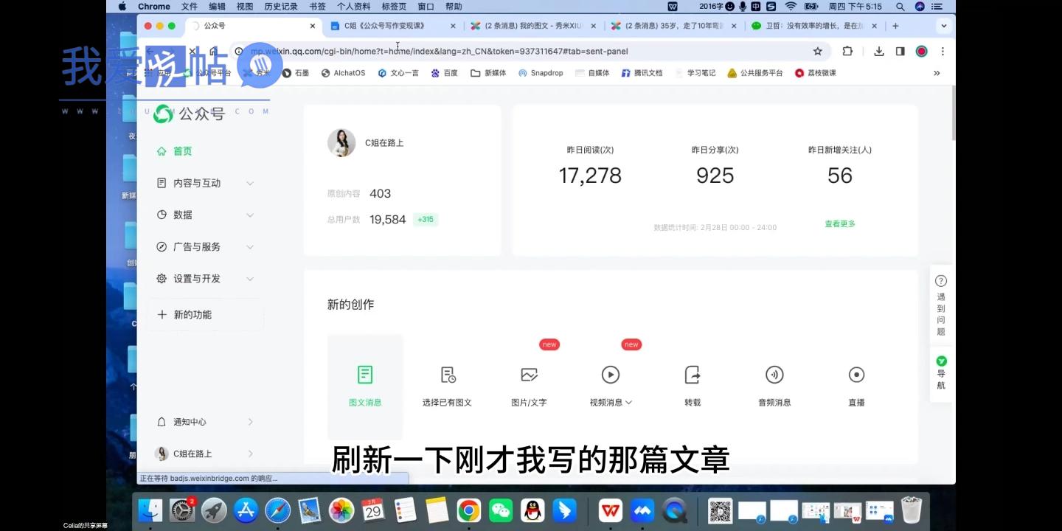The width and height of the screenshot is (1062, 531).
Task: Open the Snapdrop bookmark
Action: coord(541,73)
